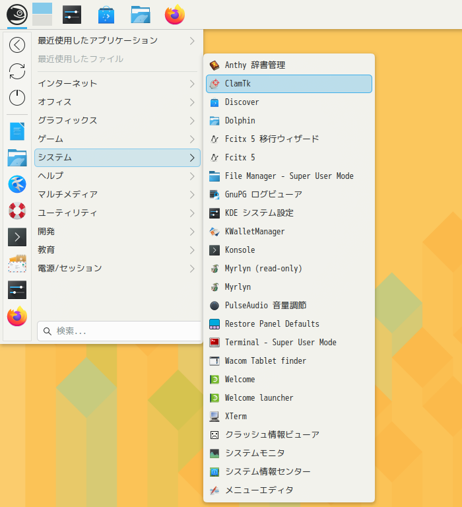Image resolution: width=462 pixels, height=507 pixels.
Task: Select Restore Panel Defaults entry
Action: pos(289,324)
